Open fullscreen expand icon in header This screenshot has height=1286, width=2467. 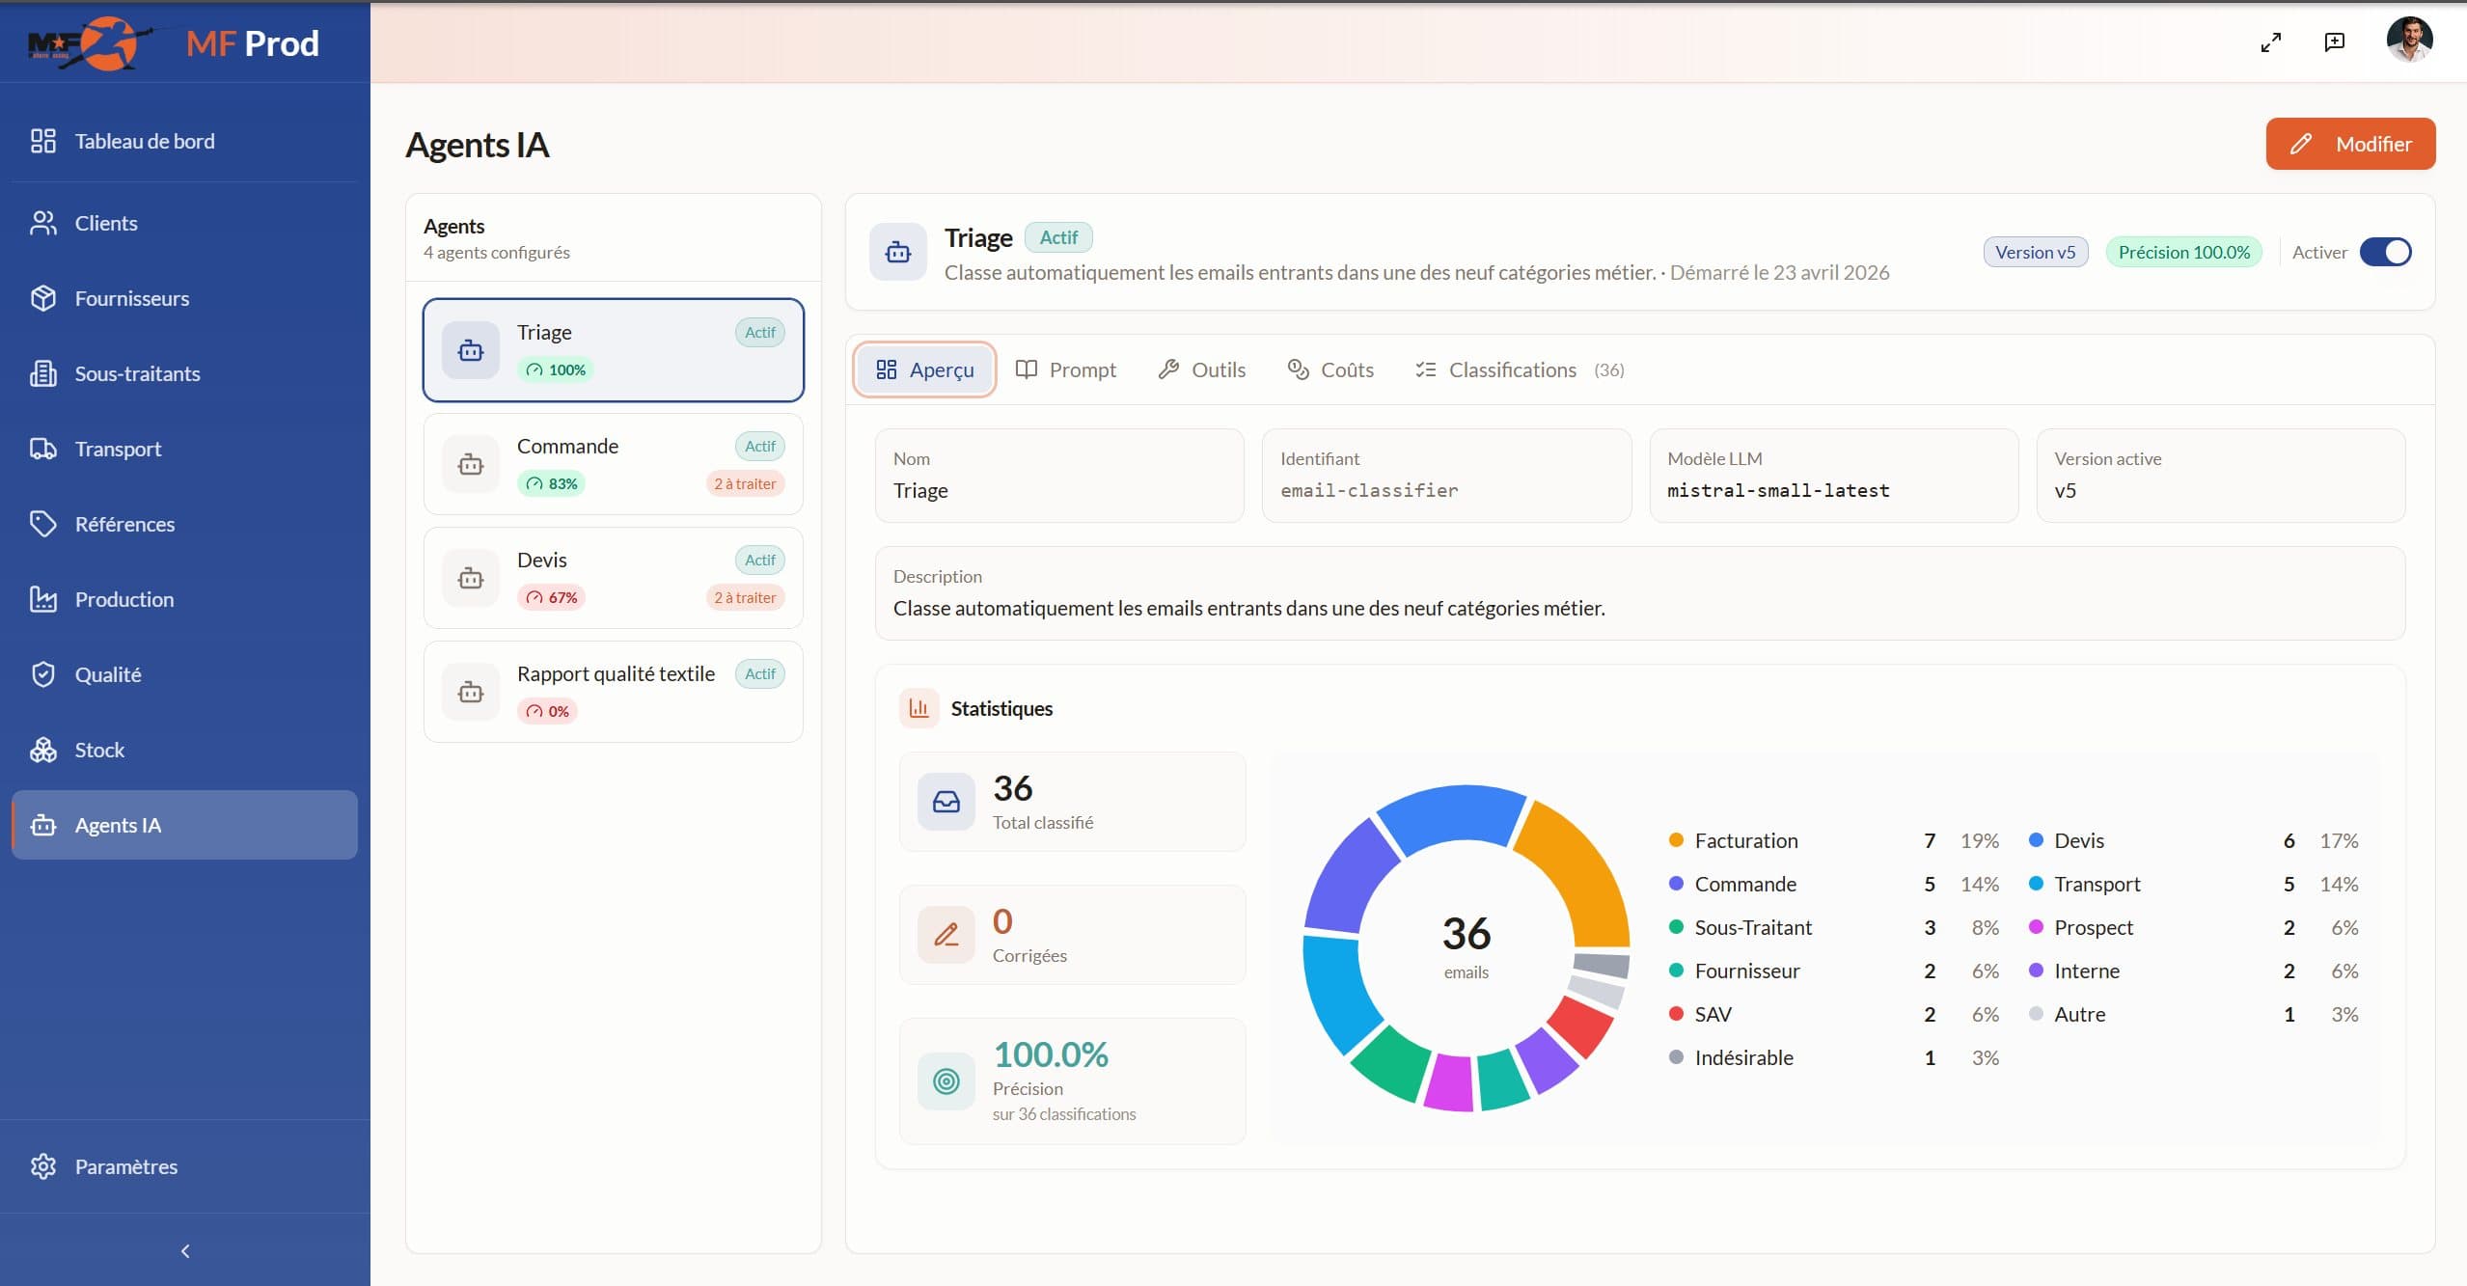point(2271,42)
